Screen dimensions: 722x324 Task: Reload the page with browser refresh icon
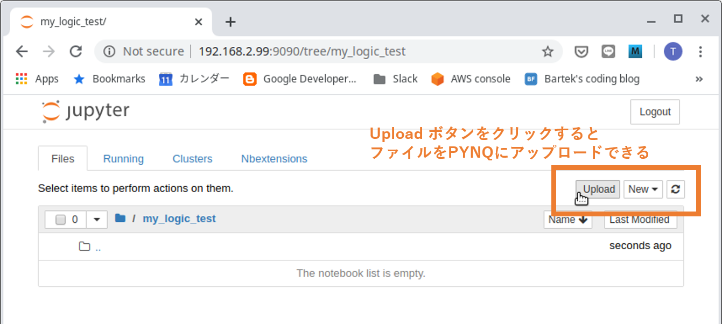point(76,51)
